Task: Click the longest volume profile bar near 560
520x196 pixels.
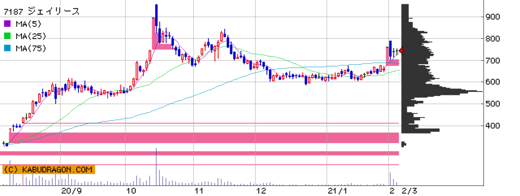Action: [x=442, y=91]
